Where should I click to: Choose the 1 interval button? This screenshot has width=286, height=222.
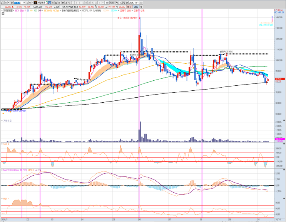(73, 3)
